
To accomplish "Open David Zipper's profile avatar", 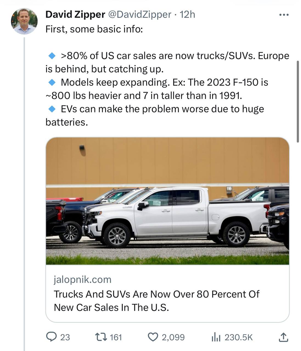I will tap(24, 21).
